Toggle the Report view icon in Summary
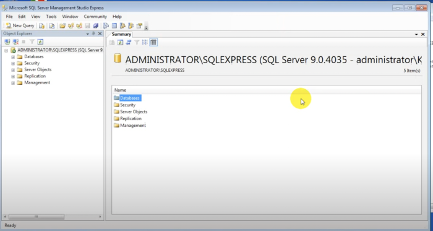The width and height of the screenshot is (433, 231). [x=153, y=42]
